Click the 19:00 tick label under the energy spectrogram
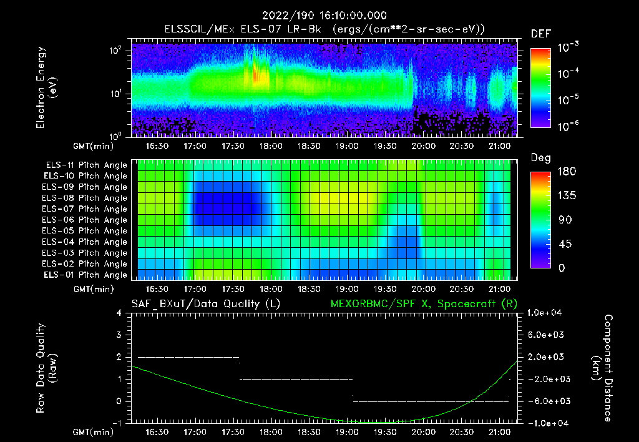639x442 pixels. (347, 146)
